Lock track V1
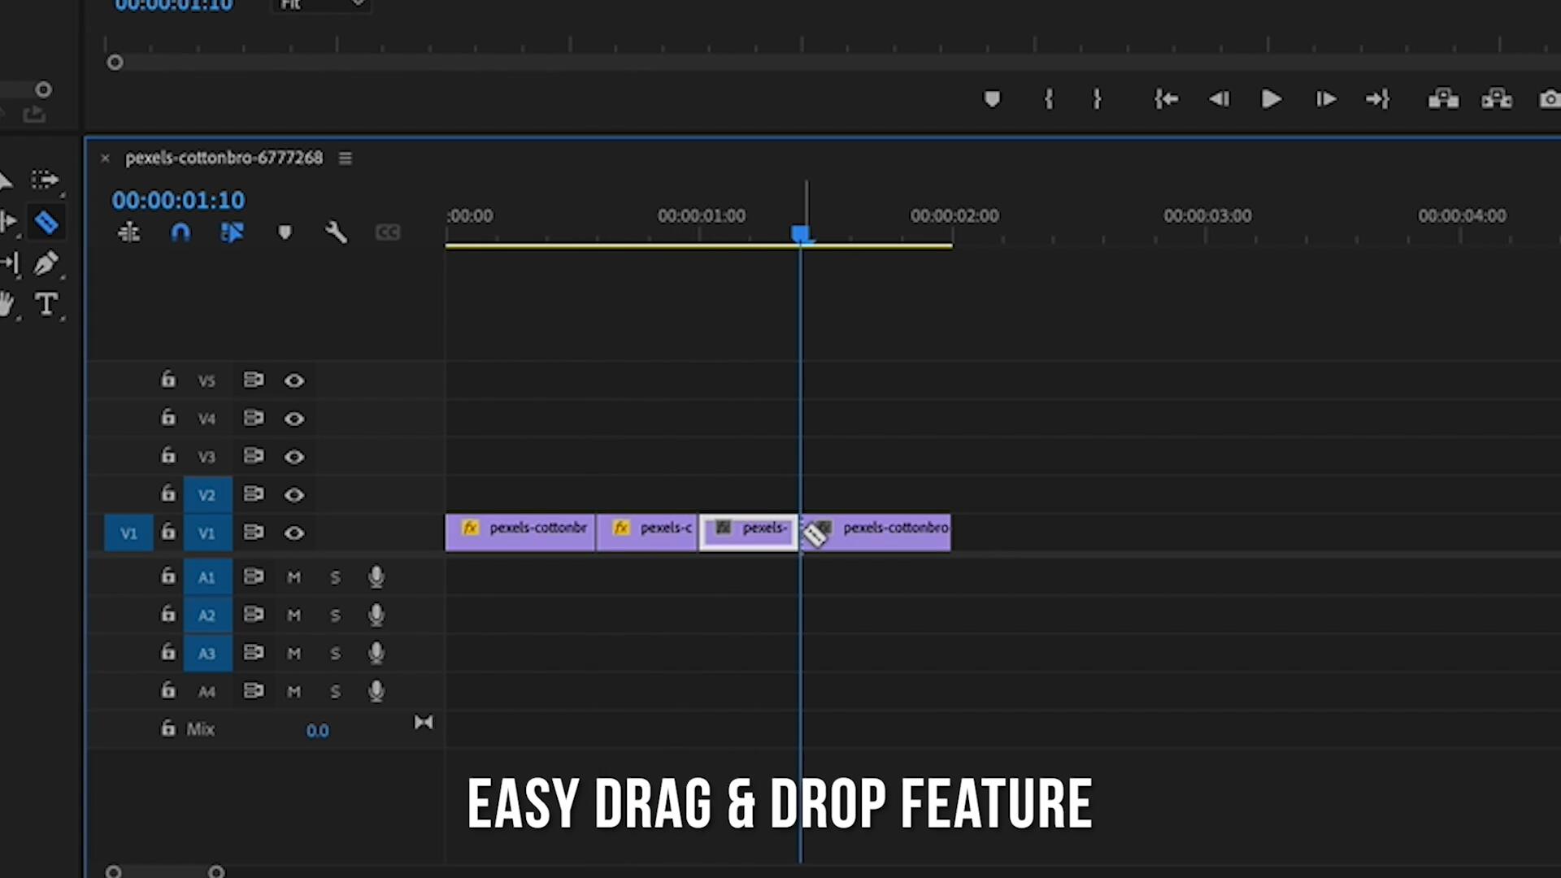Viewport: 1561px width, 878px height. [167, 531]
